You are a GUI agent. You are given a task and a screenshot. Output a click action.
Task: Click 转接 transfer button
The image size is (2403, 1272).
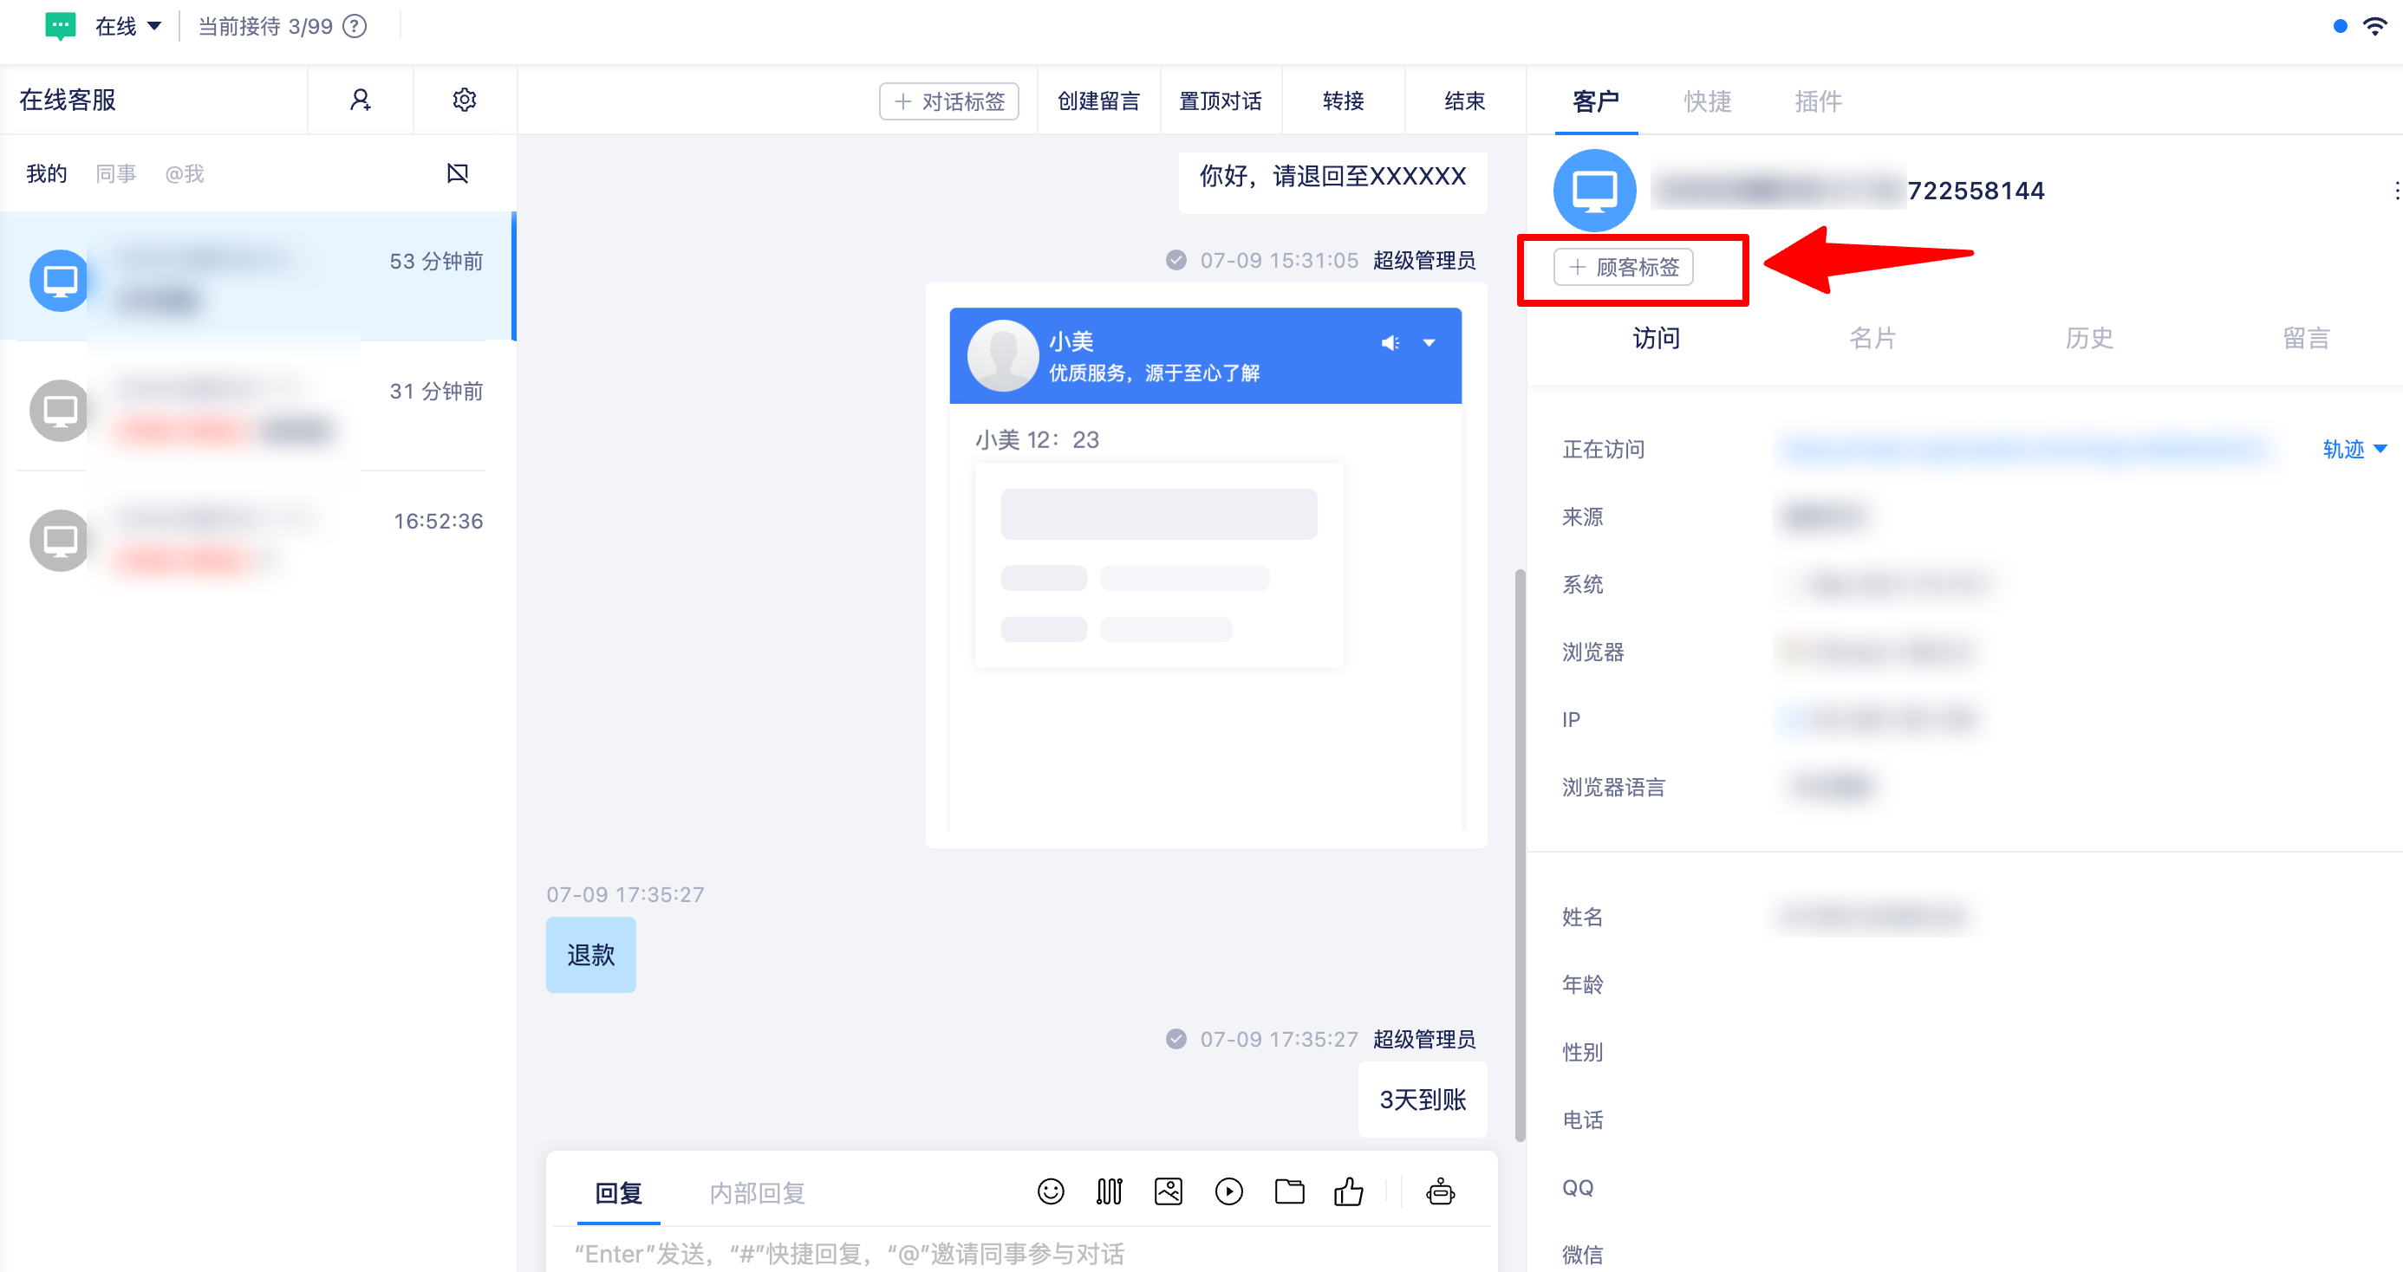[x=1344, y=101]
